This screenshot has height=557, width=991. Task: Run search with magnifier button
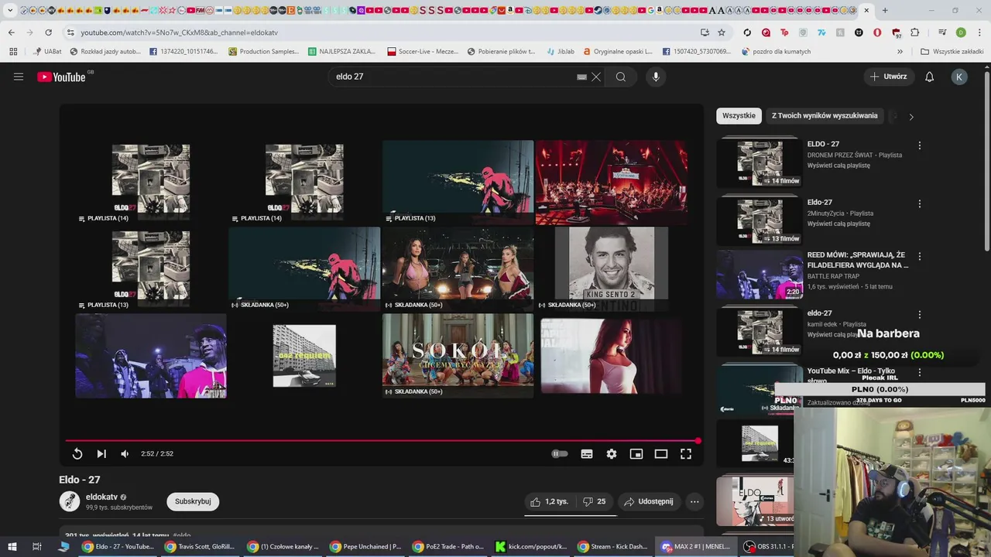(x=621, y=77)
